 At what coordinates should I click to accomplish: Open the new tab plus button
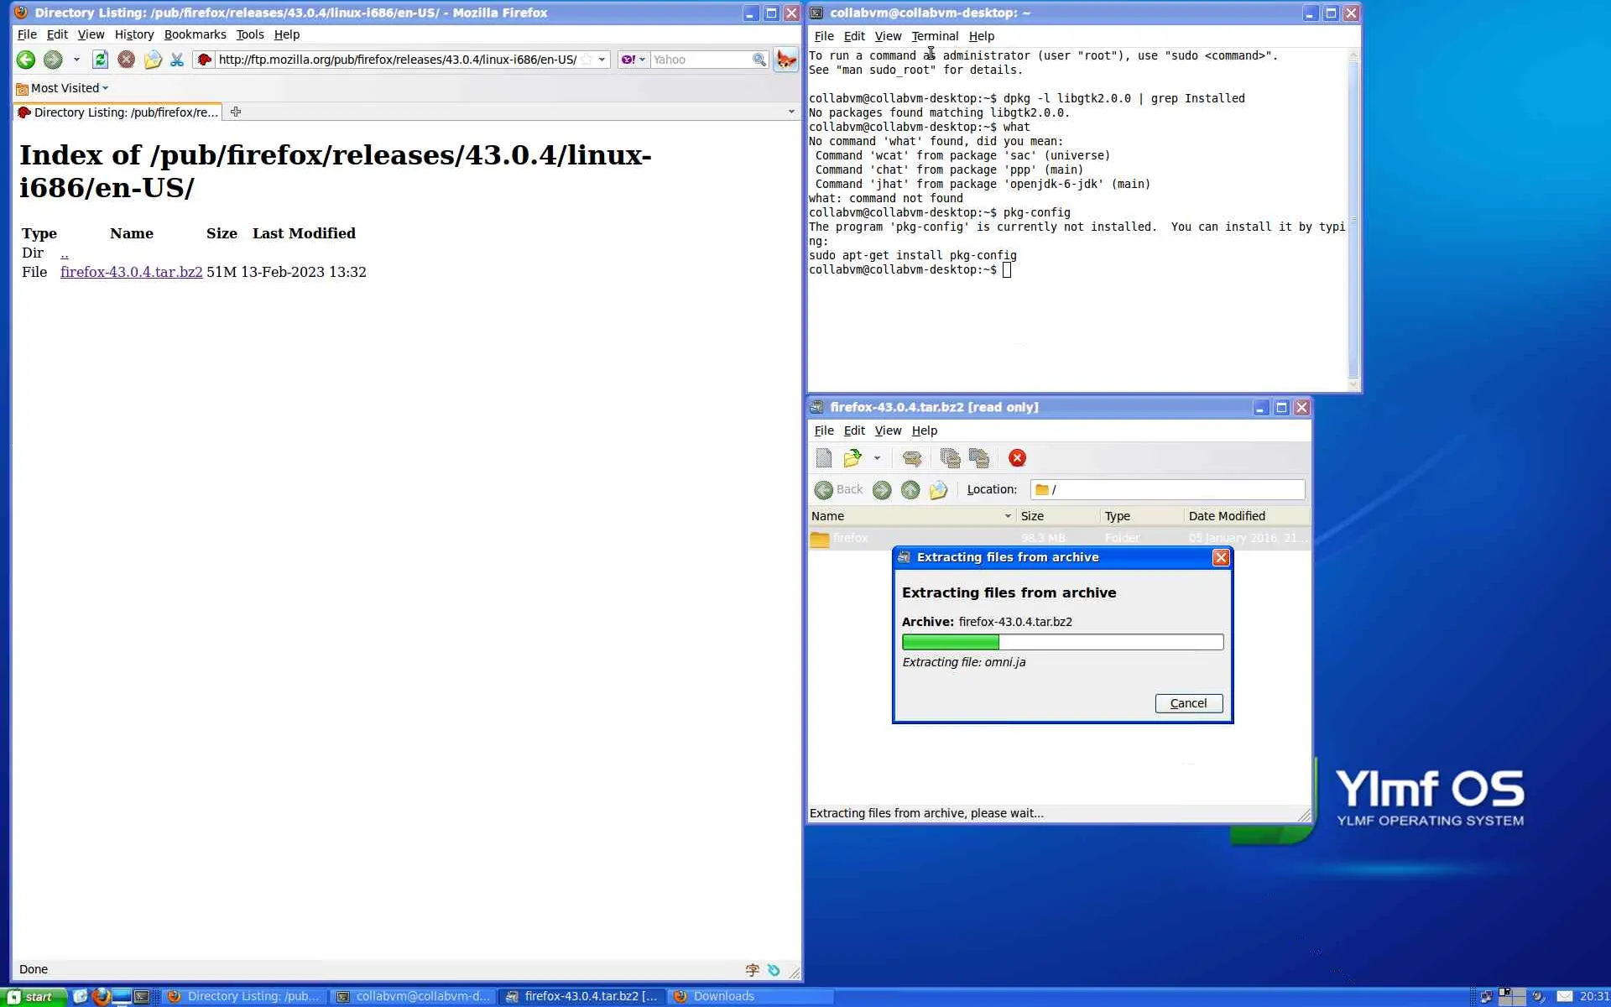point(236,112)
